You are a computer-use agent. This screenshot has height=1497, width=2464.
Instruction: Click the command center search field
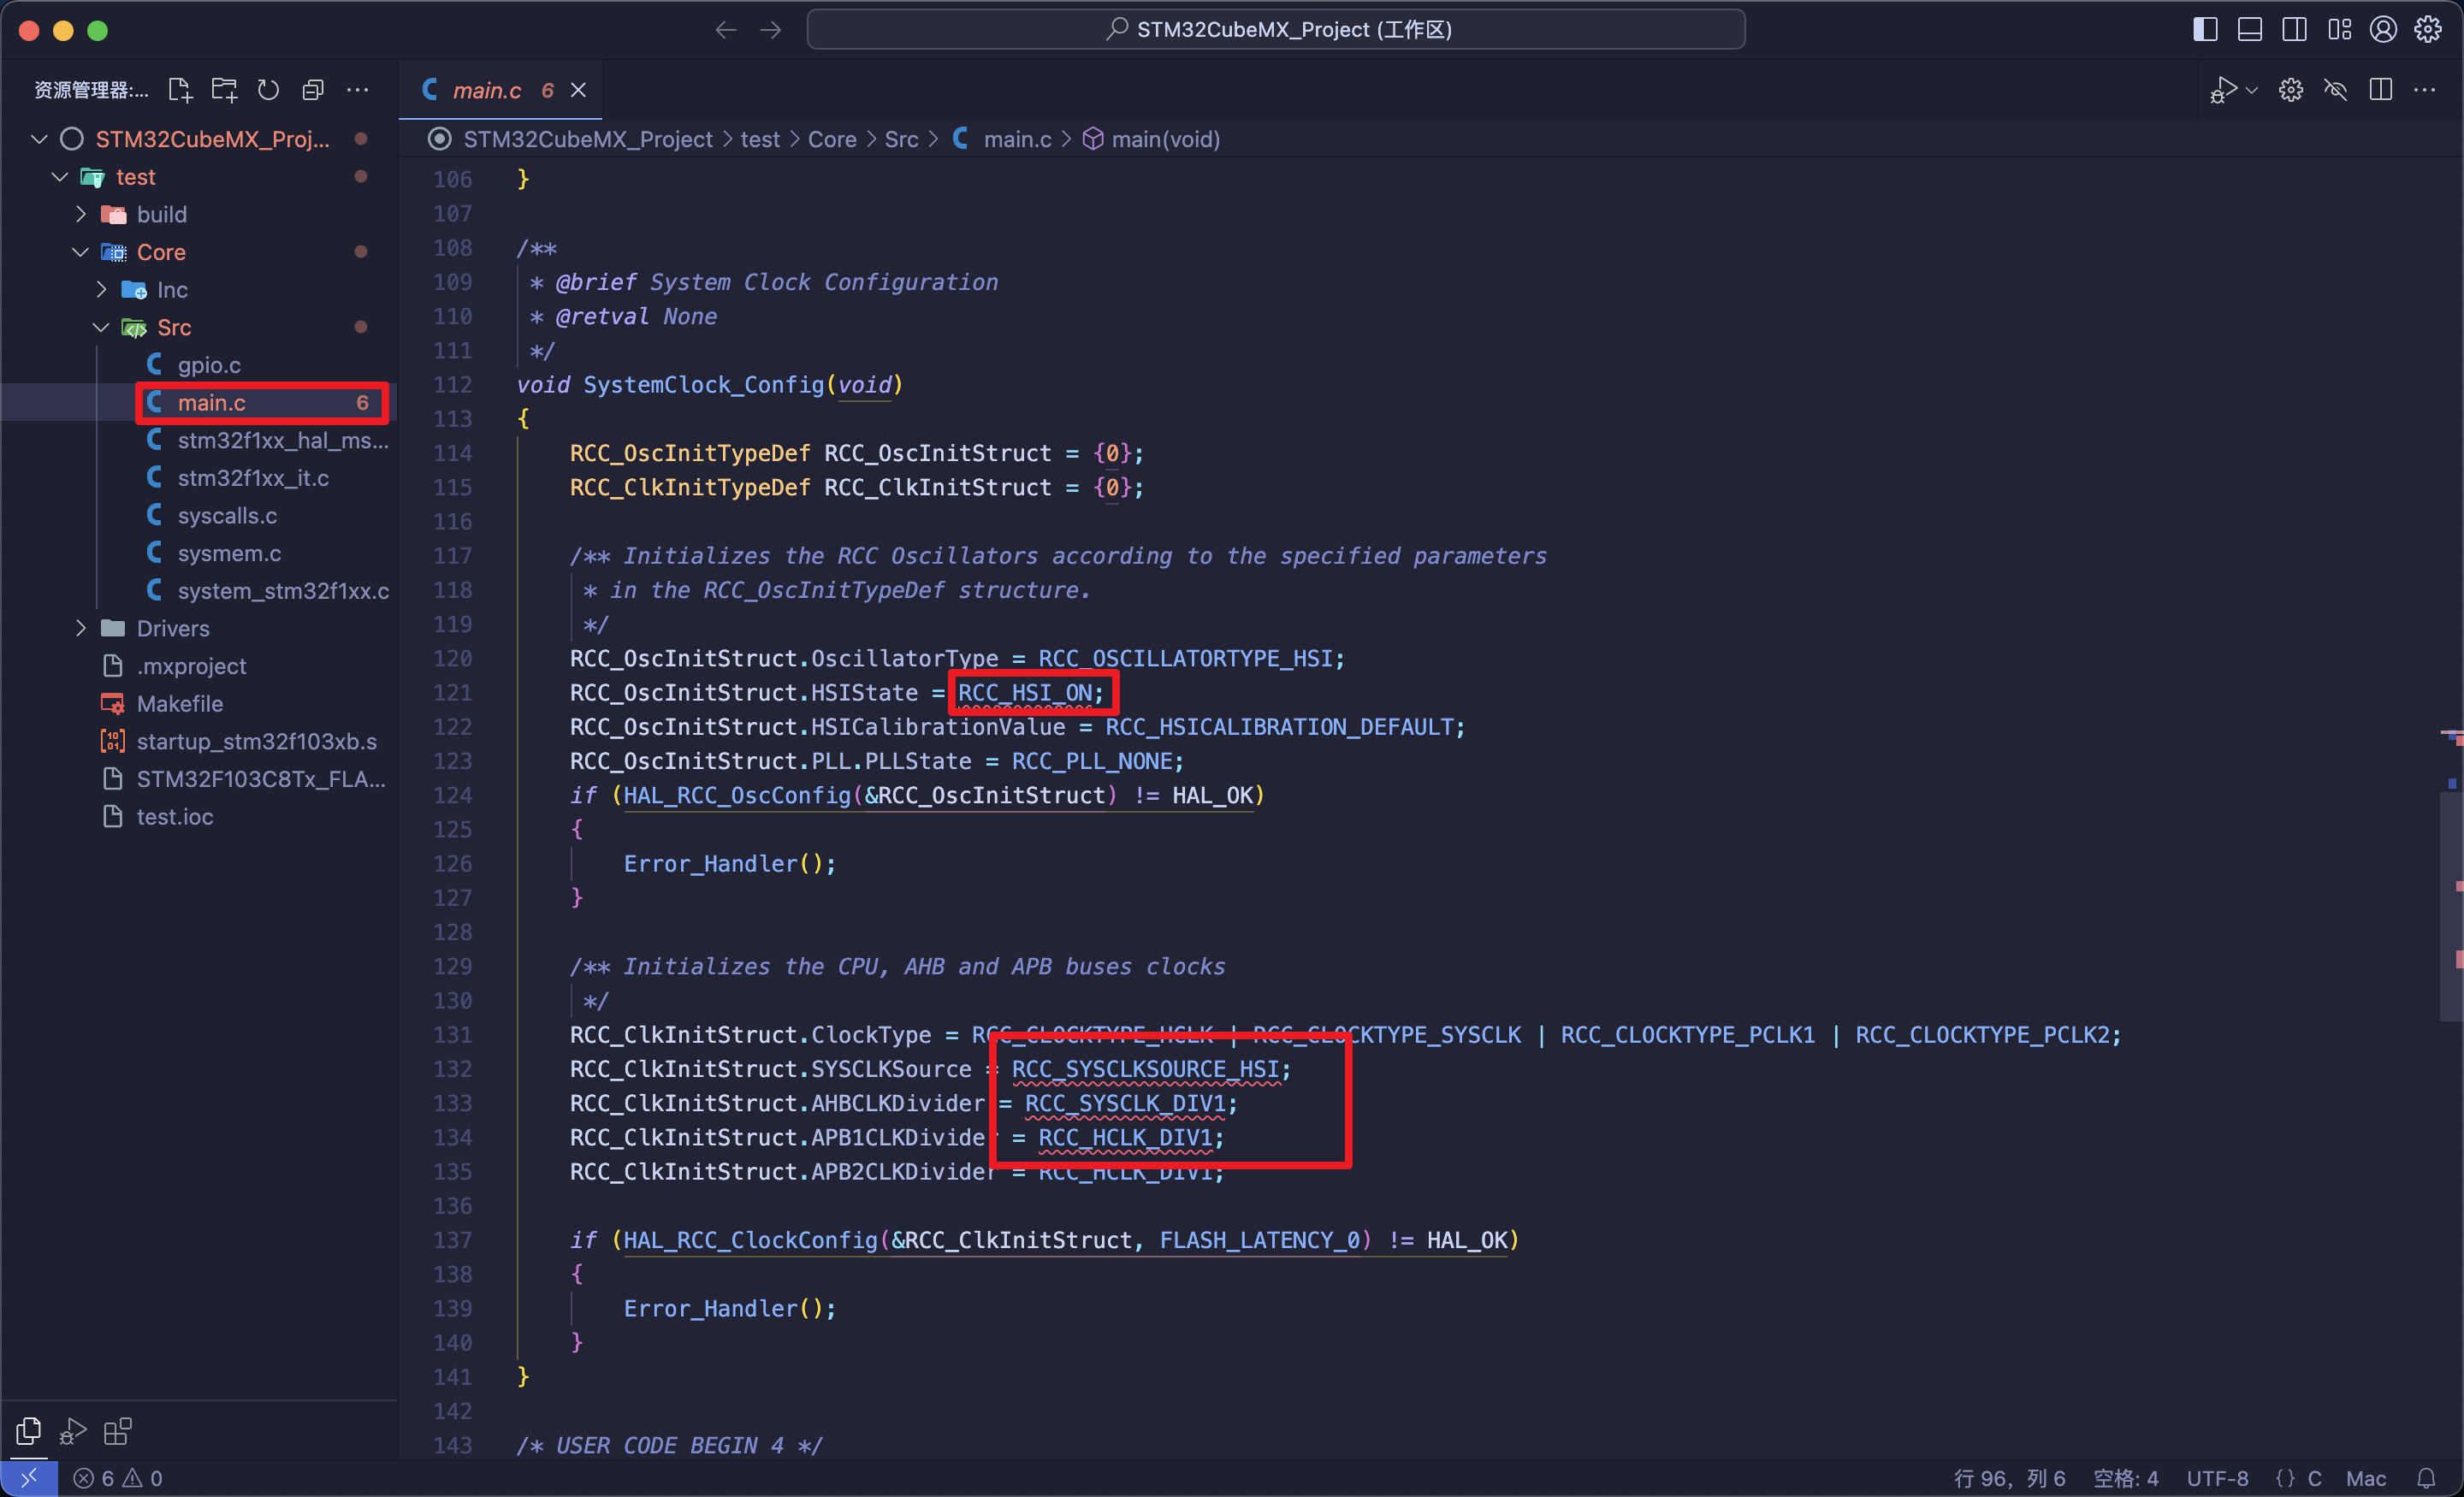(x=1276, y=30)
